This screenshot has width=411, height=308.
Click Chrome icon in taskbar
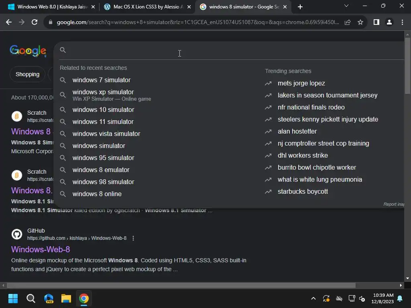coord(84,298)
